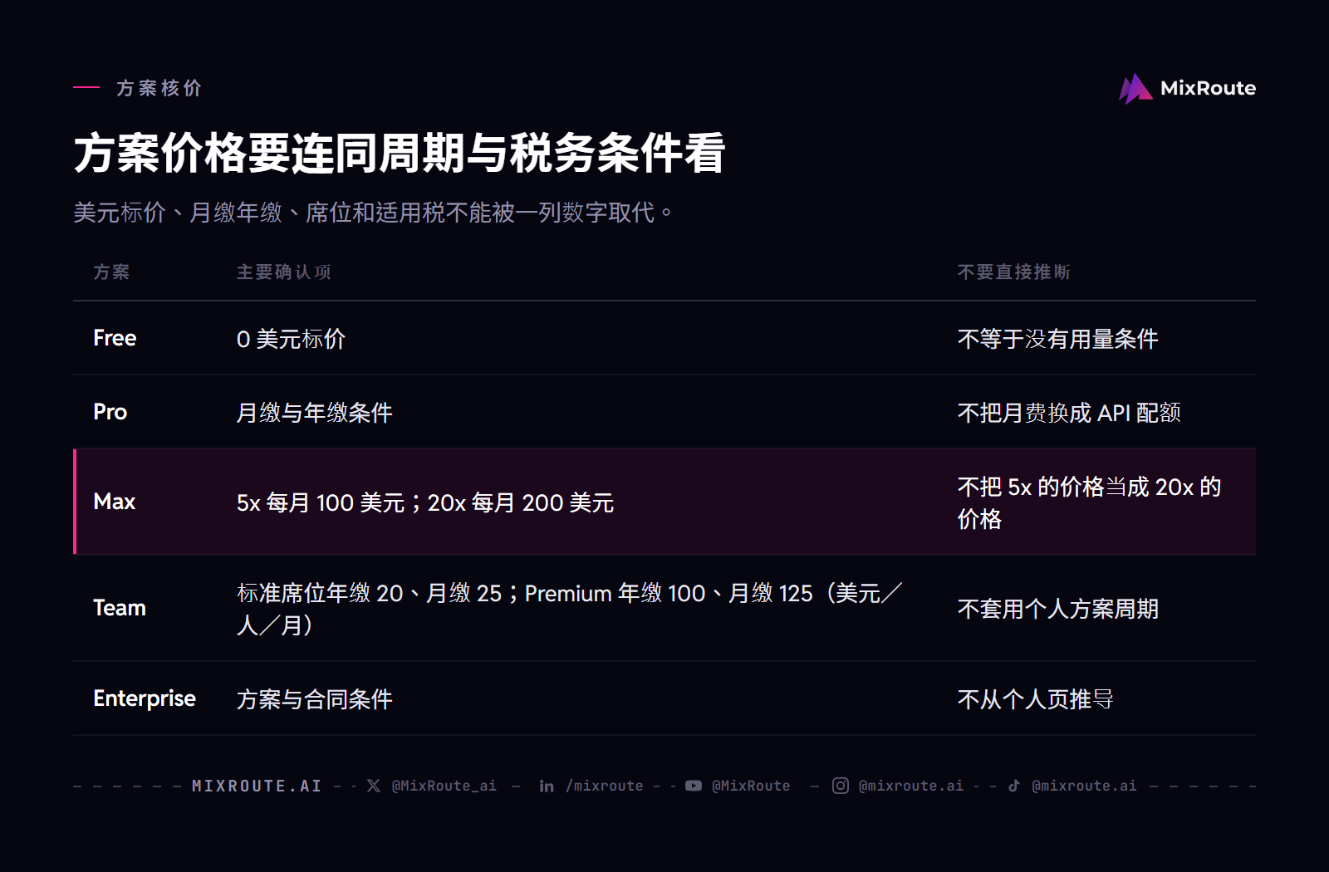Image resolution: width=1329 pixels, height=872 pixels.
Task: Click the X icon beside @MixRoute_ai
Action: 374,786
